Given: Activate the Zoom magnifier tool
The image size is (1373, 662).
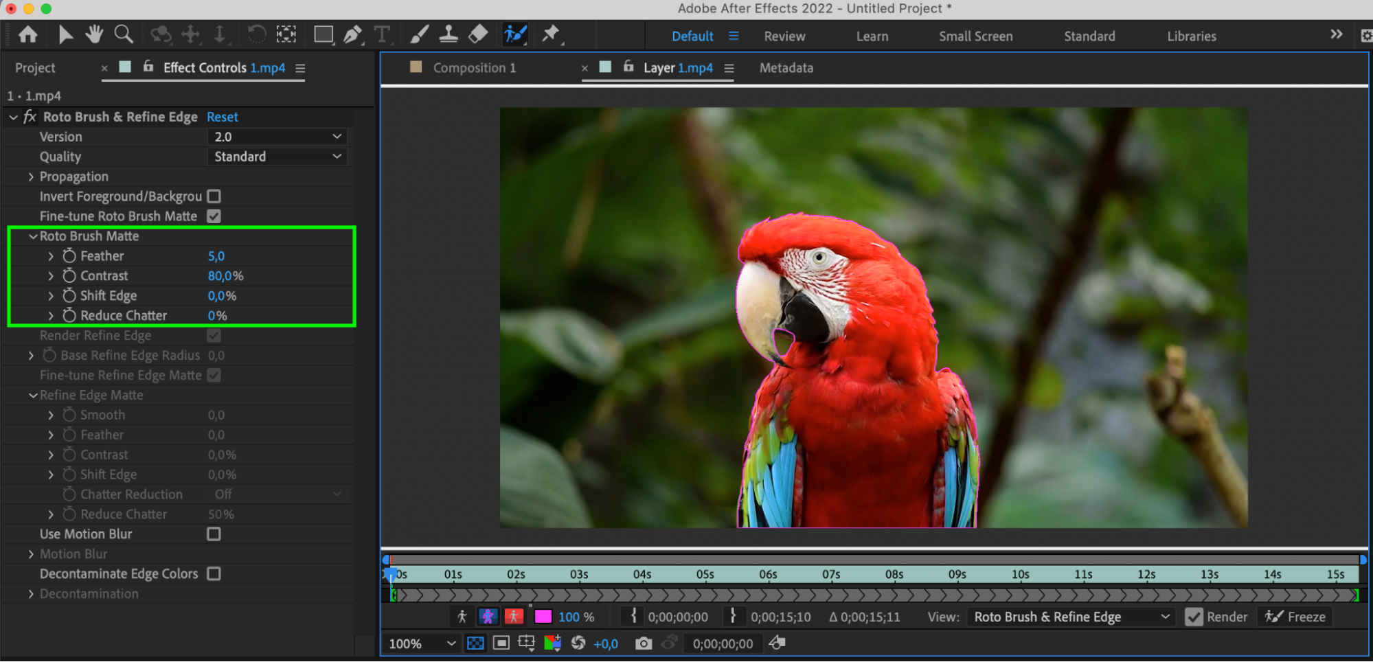Looking at the screenshot, I should pyautogui.click(x=124, y=34).
